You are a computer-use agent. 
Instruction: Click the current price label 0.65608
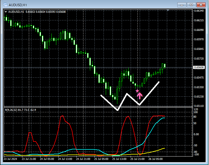point(199,67)
